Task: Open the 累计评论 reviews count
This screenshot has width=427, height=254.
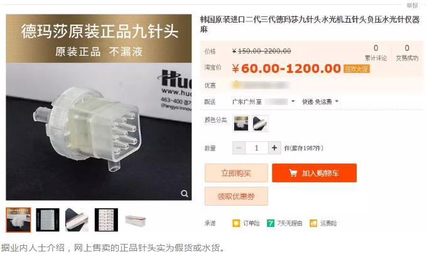Action: pos(376,53)
